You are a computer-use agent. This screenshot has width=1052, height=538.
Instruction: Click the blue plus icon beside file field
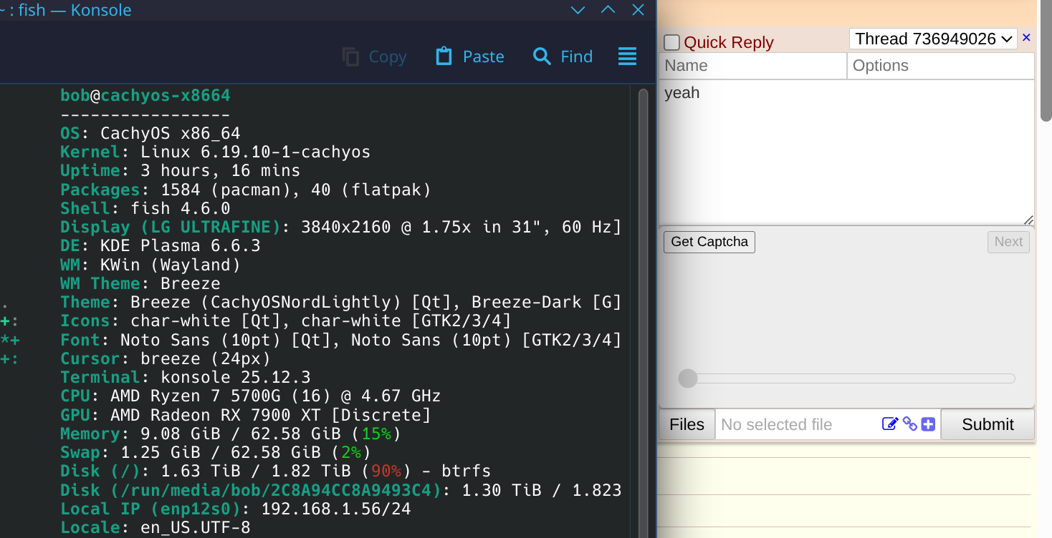[x=928, y=424]
